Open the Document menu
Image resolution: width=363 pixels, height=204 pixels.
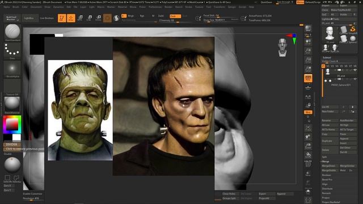36,7
